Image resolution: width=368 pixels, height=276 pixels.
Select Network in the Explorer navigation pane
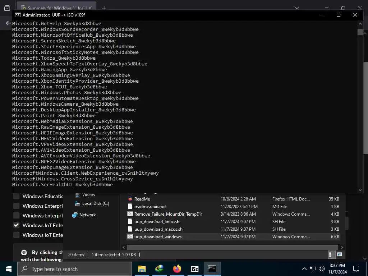click(x=87, y=215)
